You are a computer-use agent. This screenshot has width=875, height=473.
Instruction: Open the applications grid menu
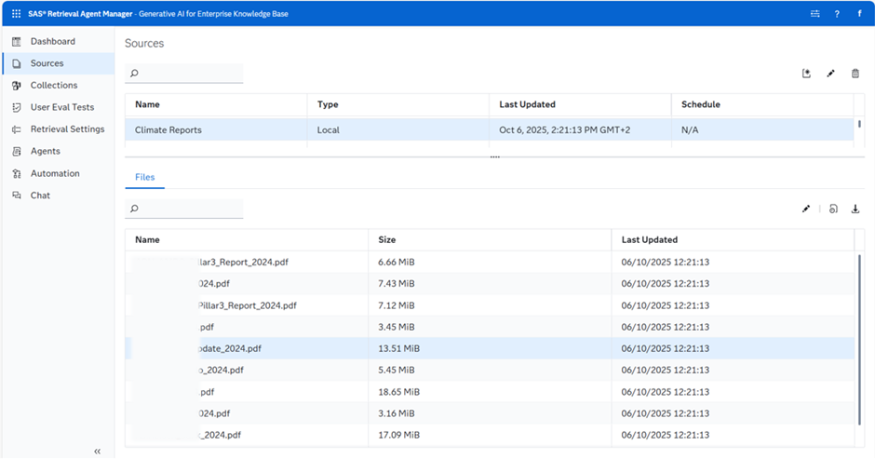[x=16, y=14]
